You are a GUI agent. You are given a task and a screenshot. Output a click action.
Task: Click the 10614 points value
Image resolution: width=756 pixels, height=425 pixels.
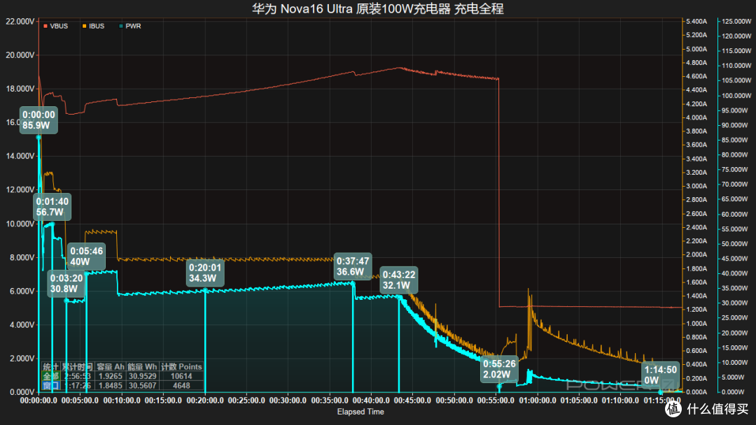(x=181, y=376)
